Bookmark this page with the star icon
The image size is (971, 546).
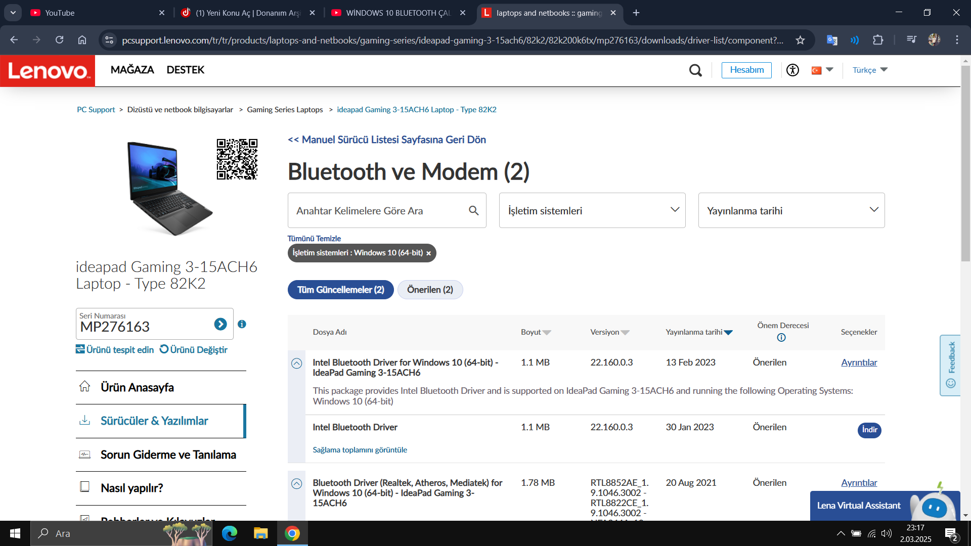pos(800,40)
